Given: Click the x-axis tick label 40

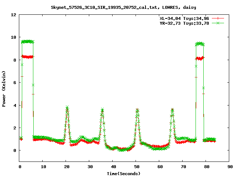Looking at the screenshot, I should click(113, 167).
